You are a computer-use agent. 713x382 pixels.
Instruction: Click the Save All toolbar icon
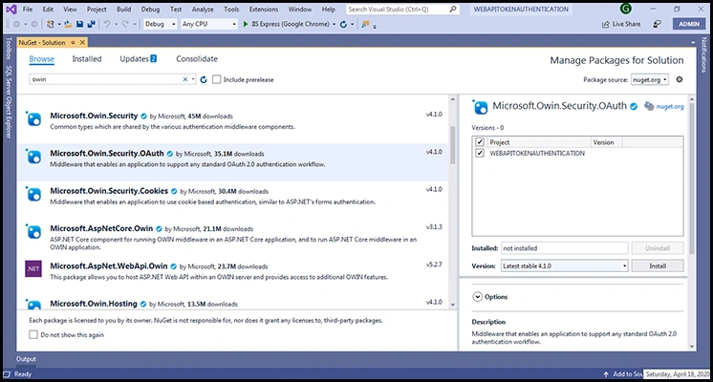[x=92, y=24]
